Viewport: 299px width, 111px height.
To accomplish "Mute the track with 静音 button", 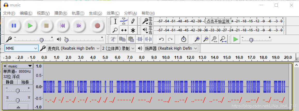I will pyautogui.click(x=10, y=82).
